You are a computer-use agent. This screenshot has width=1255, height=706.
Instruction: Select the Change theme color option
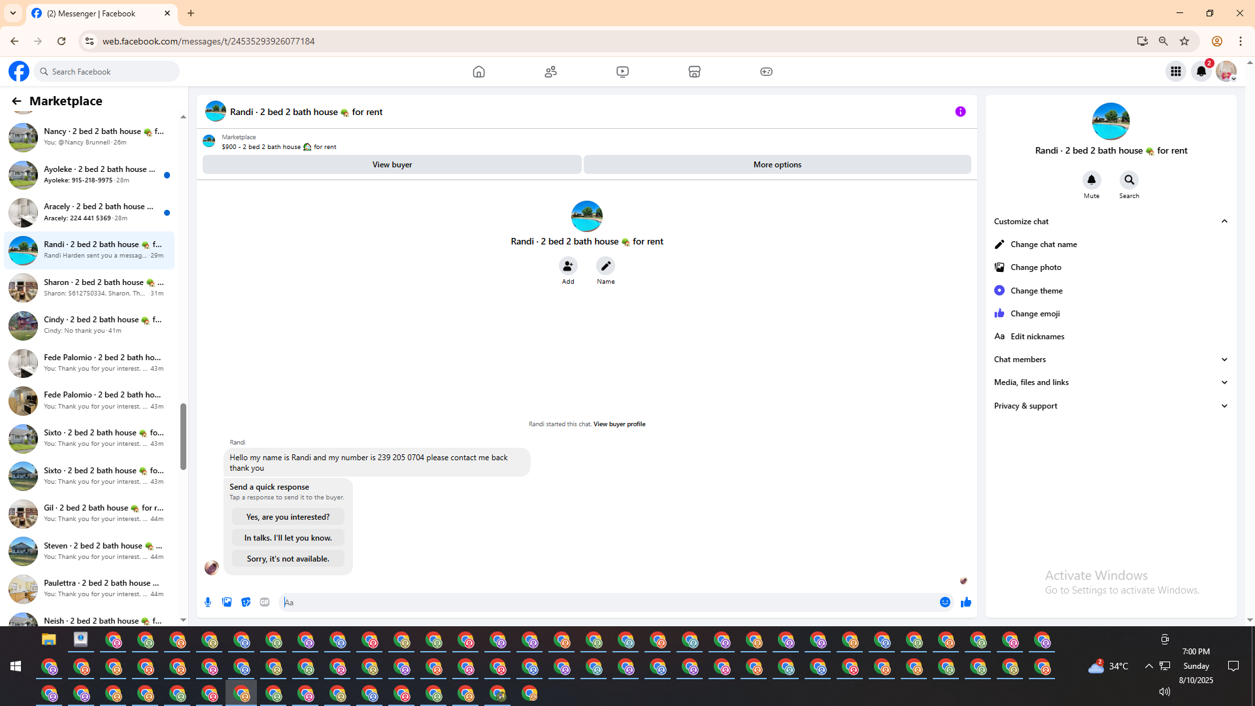click(1036, 291)
